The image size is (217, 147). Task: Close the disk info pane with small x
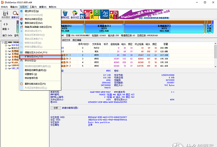(1, 21)
